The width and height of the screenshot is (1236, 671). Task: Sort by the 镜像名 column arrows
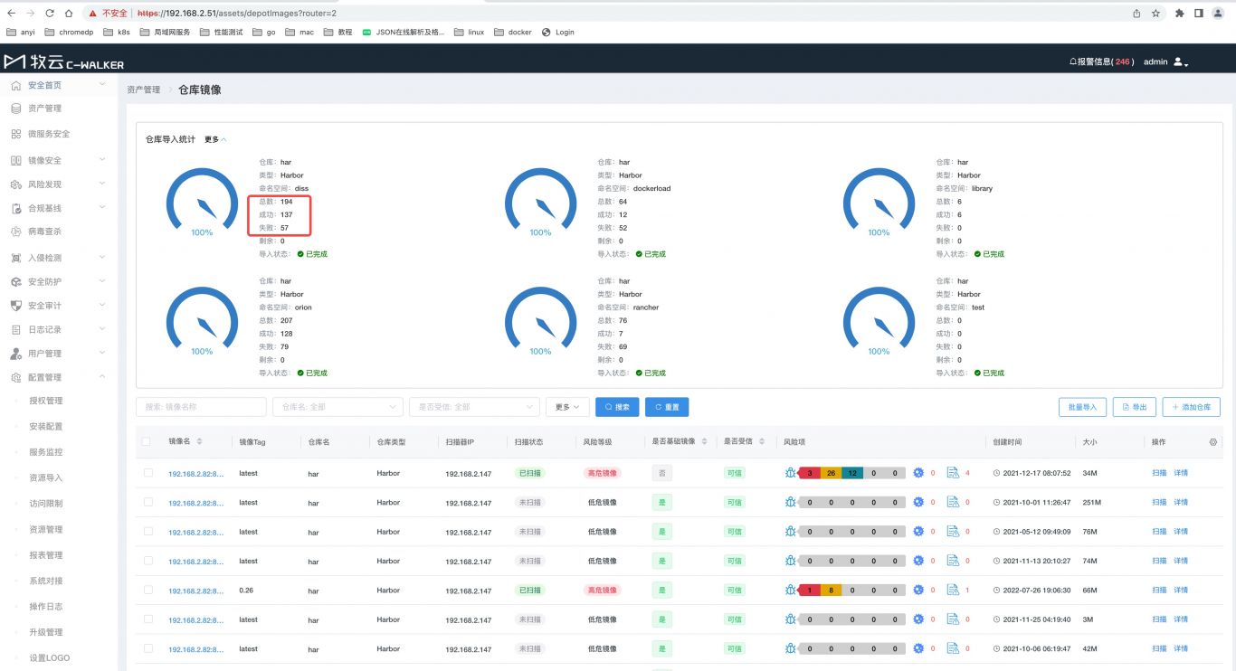199,441
